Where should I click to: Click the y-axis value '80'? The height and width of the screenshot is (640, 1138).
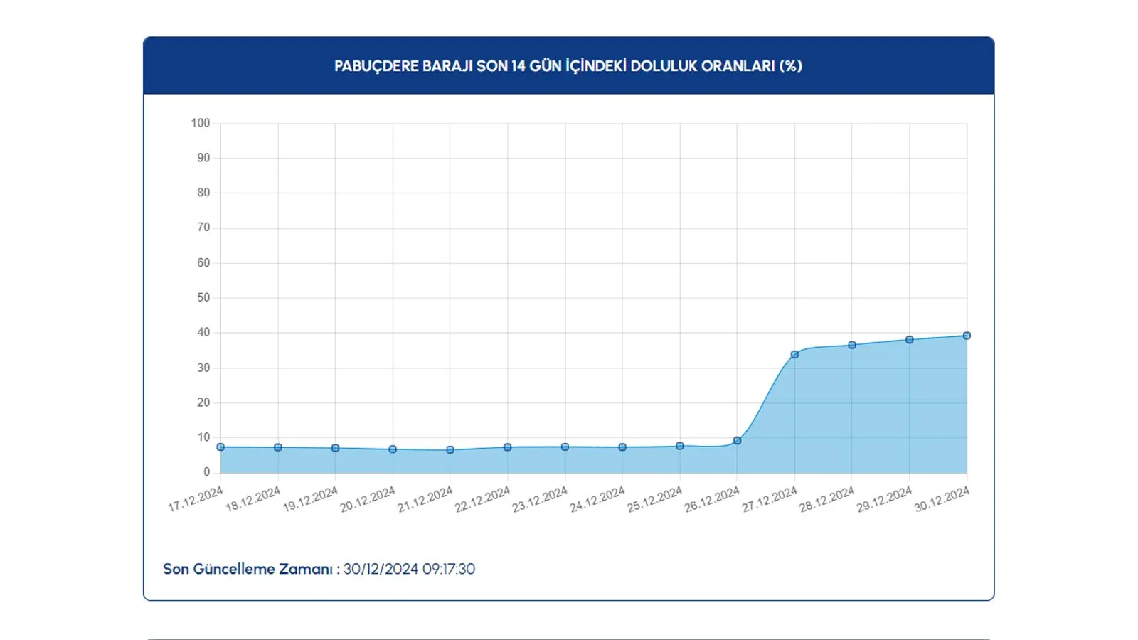pyautogui.click(x=203, y=193)
